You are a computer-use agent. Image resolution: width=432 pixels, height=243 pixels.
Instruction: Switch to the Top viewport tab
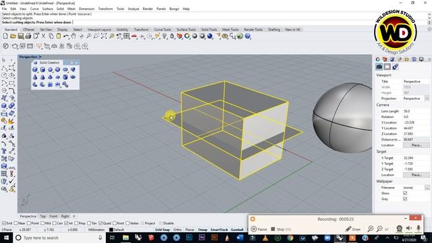(x=43, y=216)
